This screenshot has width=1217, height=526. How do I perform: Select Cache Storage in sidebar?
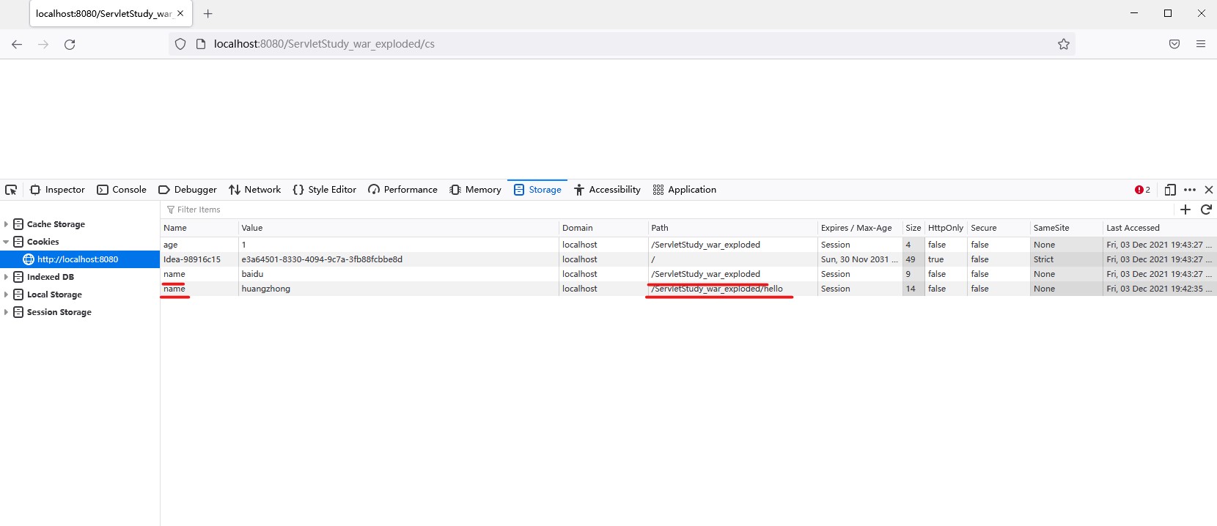56,224
